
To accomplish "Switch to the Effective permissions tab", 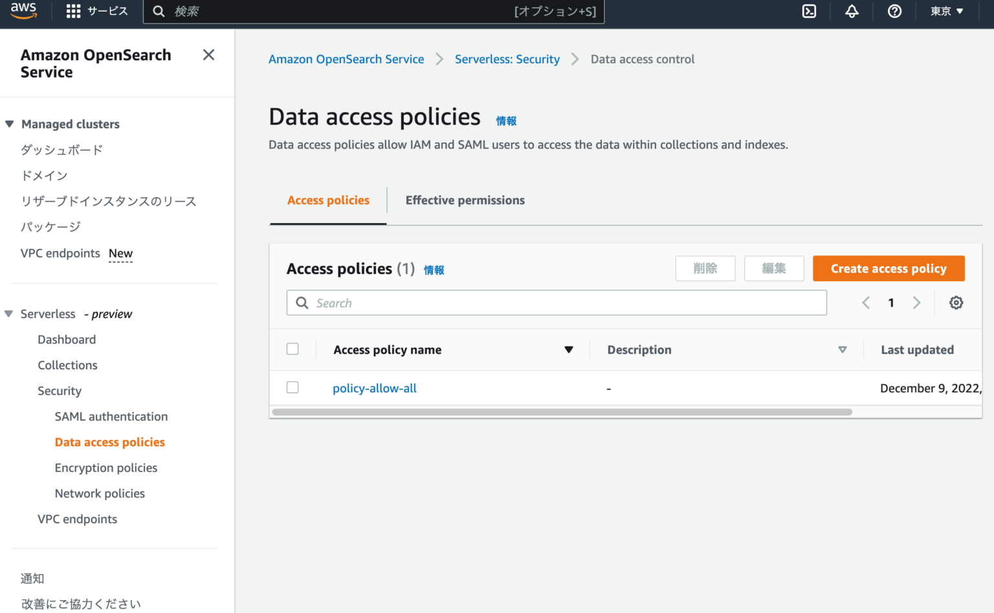I will click(465, 200).
